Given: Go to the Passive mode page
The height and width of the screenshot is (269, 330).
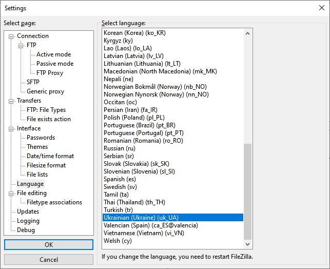Looking at the screenshot, I should pos(55,64).
